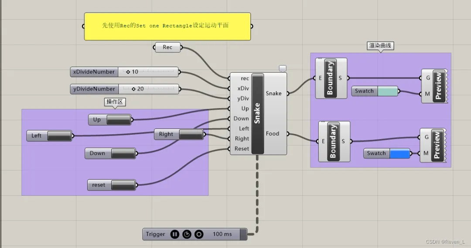Image resolution: width=471 pixels, height=248 pixels.
Task: Click the Snake component name bar
Action: (x=258, y=113)
